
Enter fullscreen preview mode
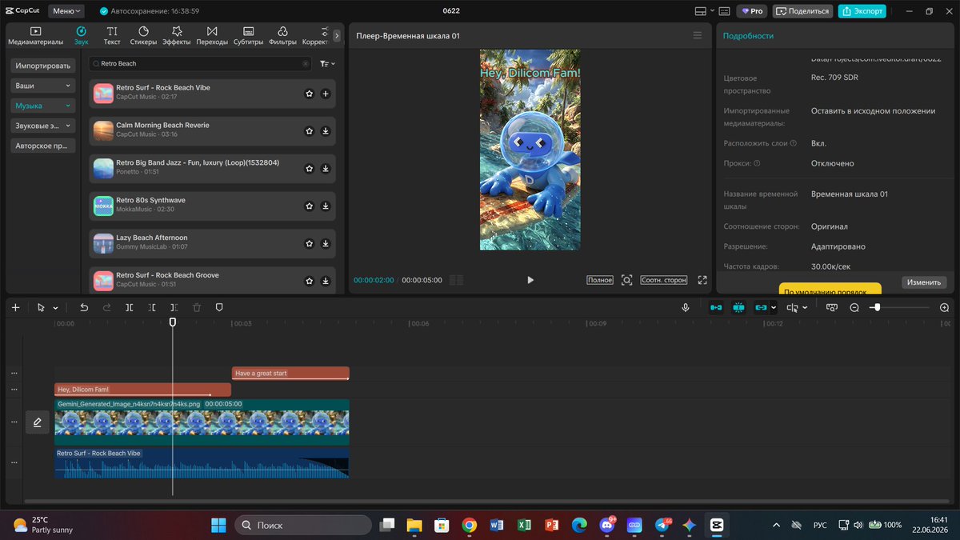coord(702,280)
